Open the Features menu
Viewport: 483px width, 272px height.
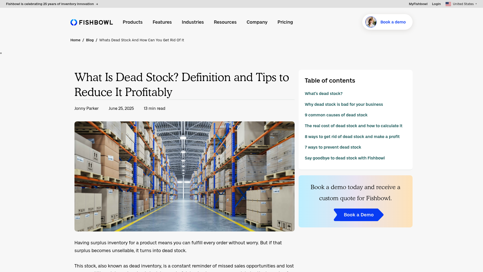click(162, 22)
